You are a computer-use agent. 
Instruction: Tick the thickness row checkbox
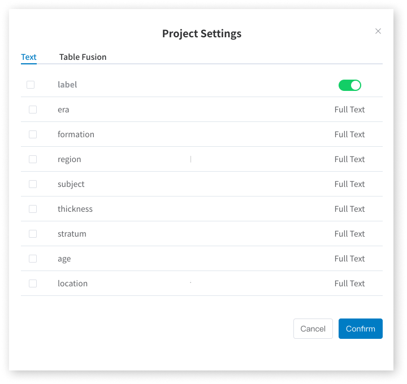pyautogui.click(x=33, y=209)
